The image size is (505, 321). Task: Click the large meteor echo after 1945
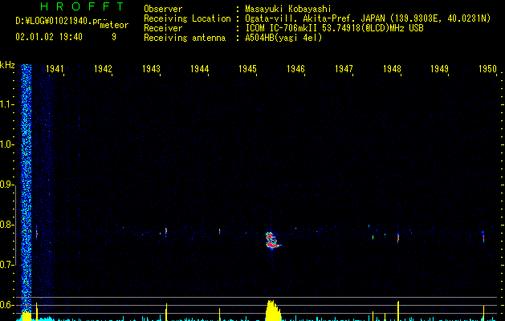[272, 241]
